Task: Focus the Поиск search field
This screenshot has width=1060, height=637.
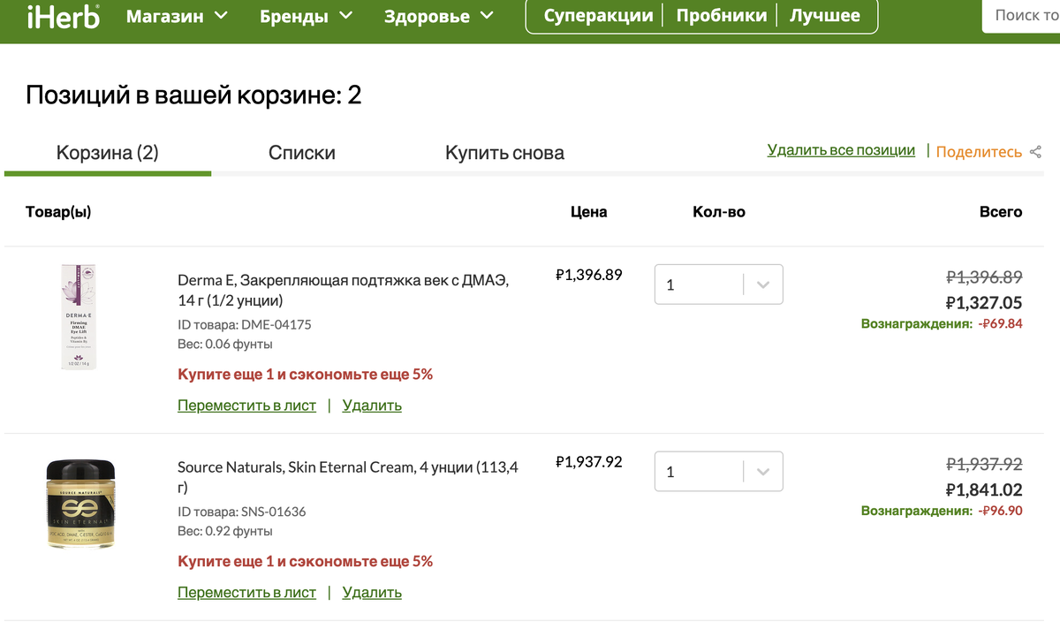Action: (x=1022, y=16)
